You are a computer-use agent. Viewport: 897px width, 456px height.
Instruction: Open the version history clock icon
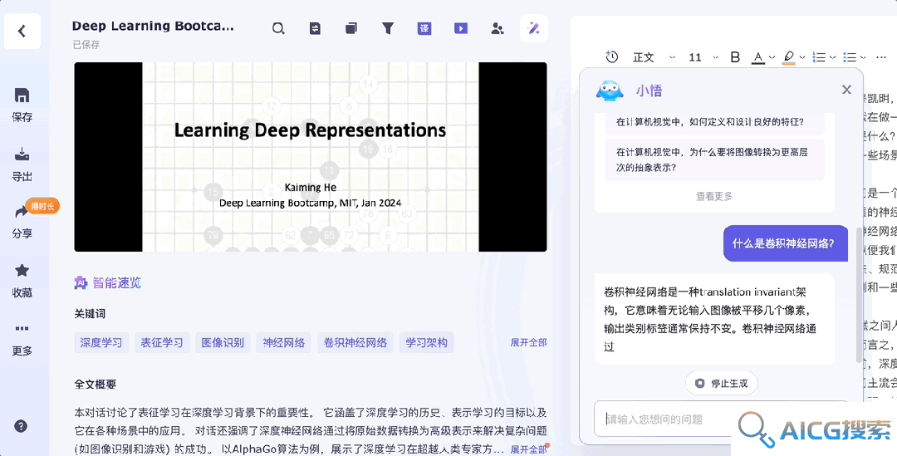click(612, 56)
